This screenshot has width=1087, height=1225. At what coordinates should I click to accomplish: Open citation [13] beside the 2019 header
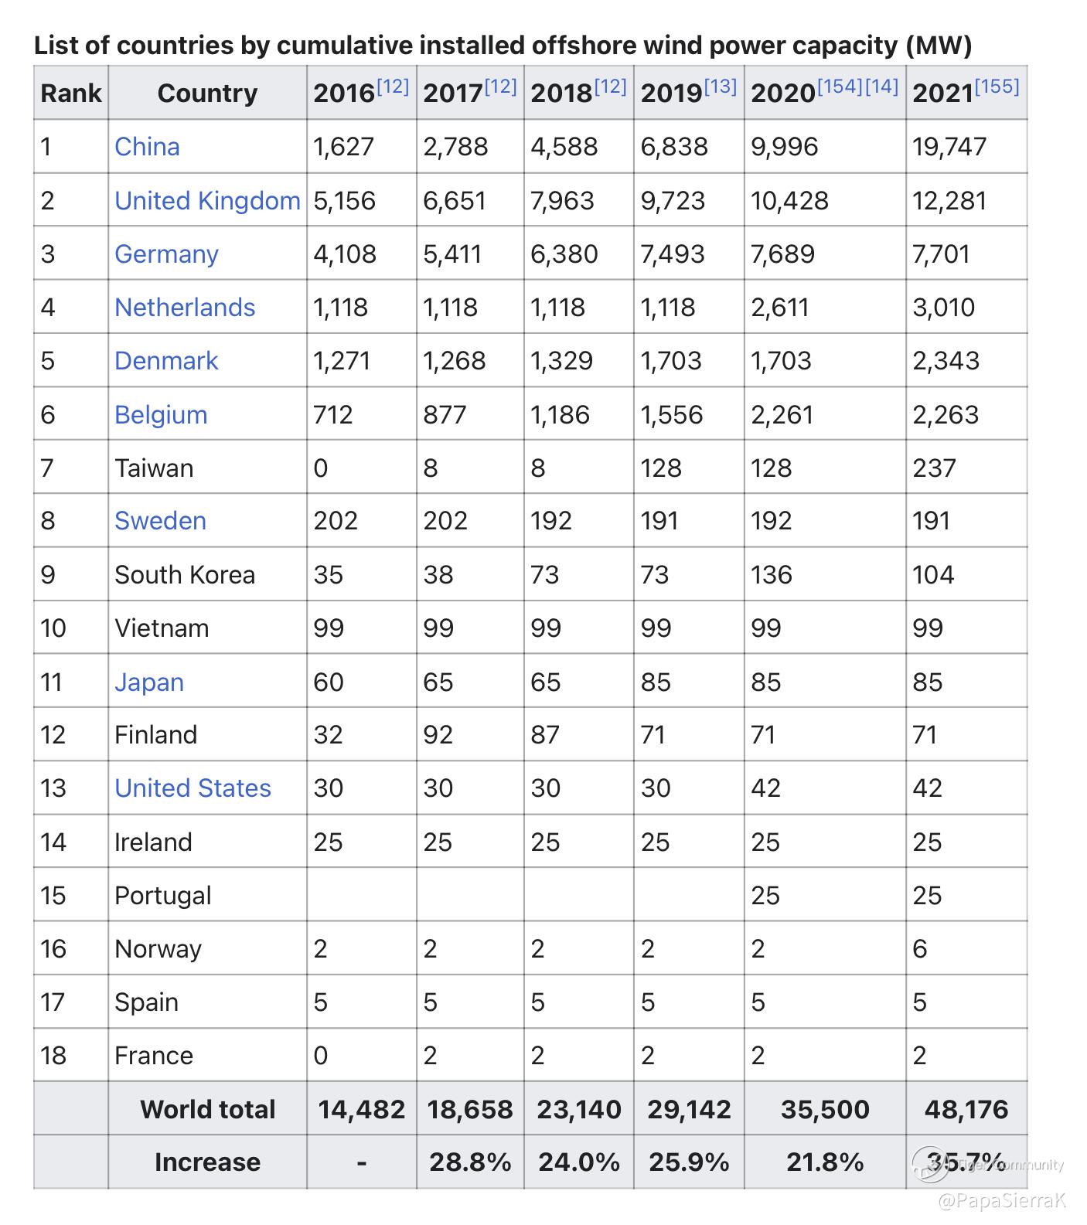click(x=721, y=86)
